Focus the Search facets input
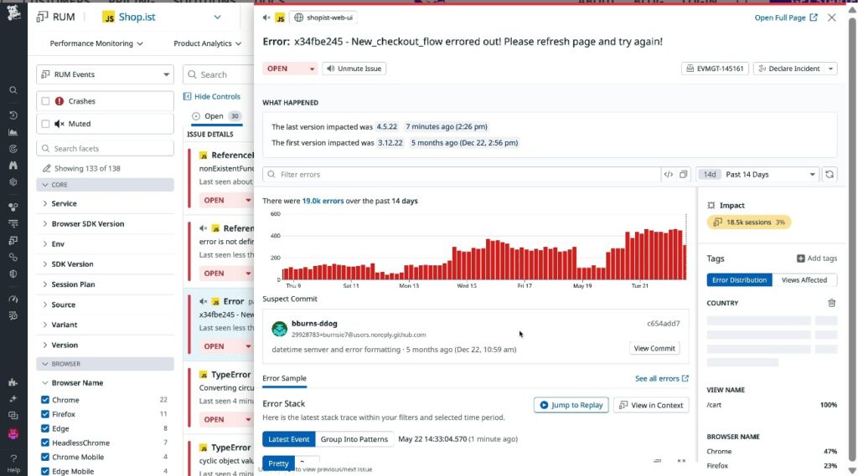The image size is (858, 476). [x=105, y=148]
